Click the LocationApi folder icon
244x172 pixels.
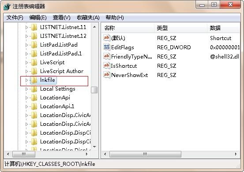[34, 98]
